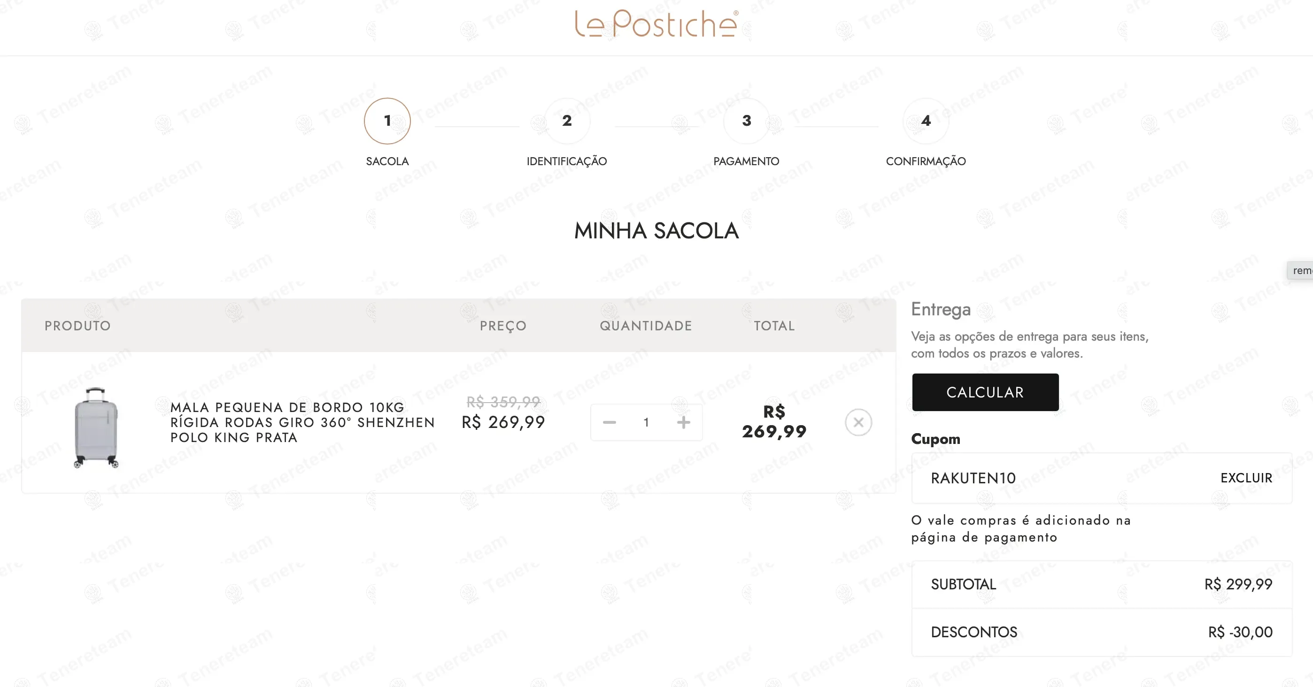Screen dimensions: 1313x687
Task: Click the Le Postiche logo
Action: pyautogui.click(x=656, y=23)
